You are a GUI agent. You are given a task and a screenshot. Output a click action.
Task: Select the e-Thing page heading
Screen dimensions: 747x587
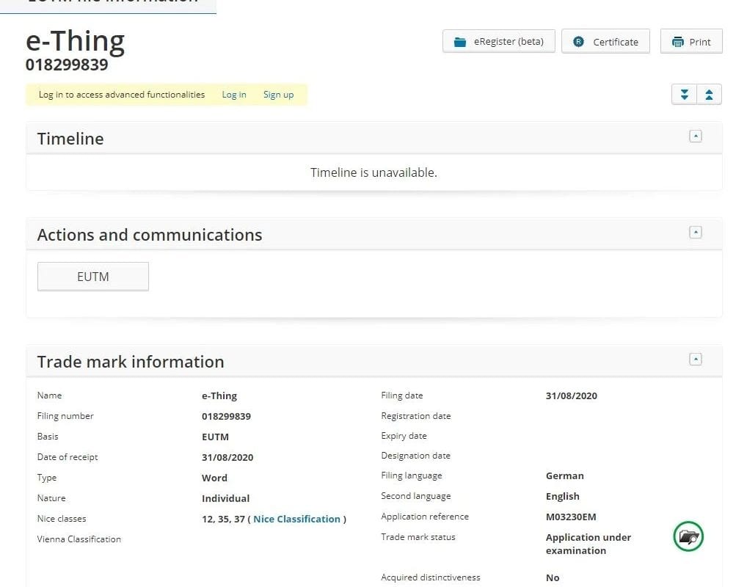click(75, 41)
